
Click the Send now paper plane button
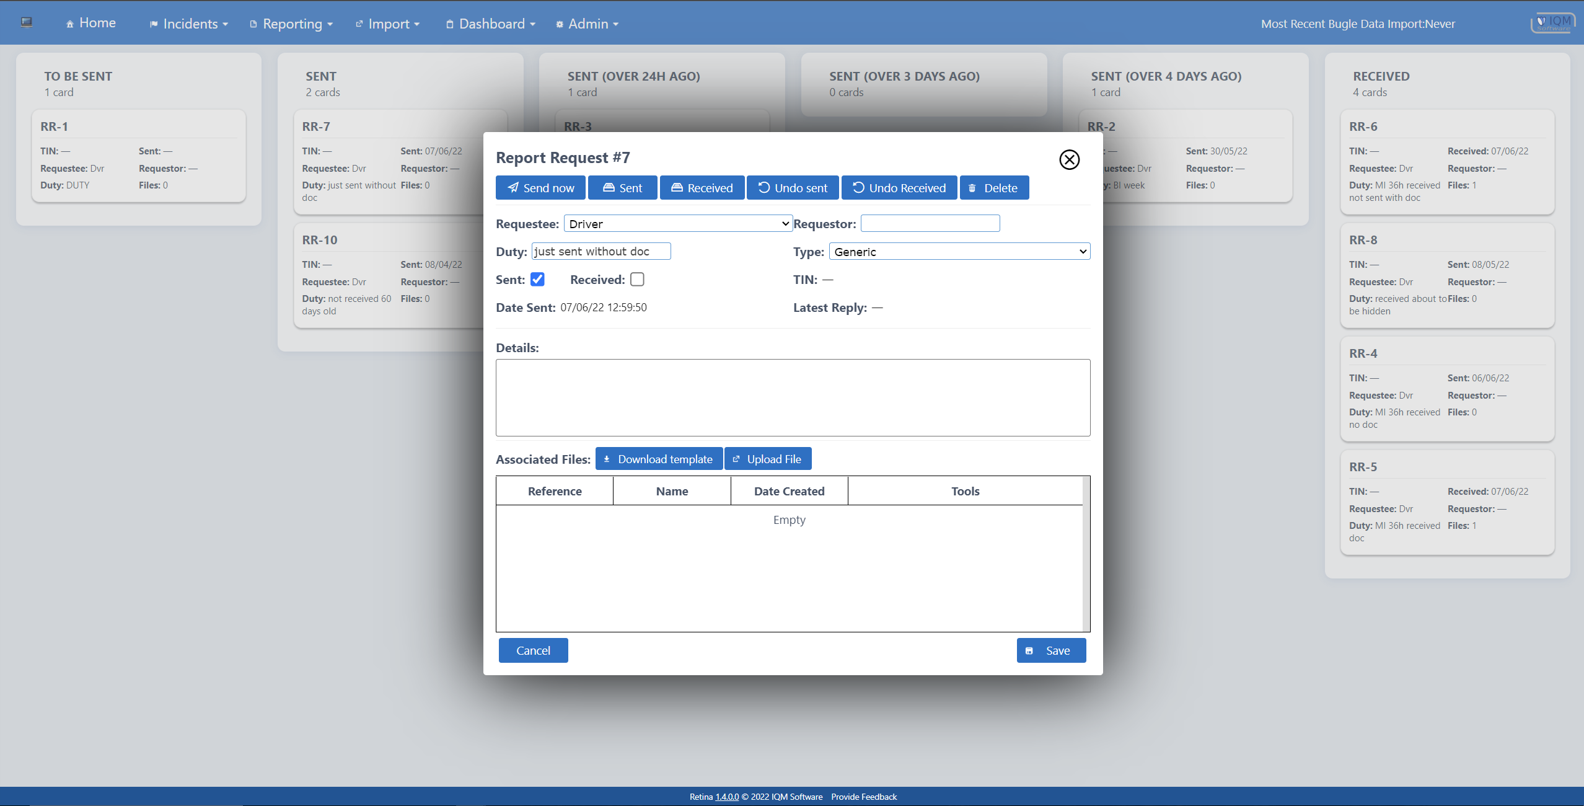click(x=540, y=188)
